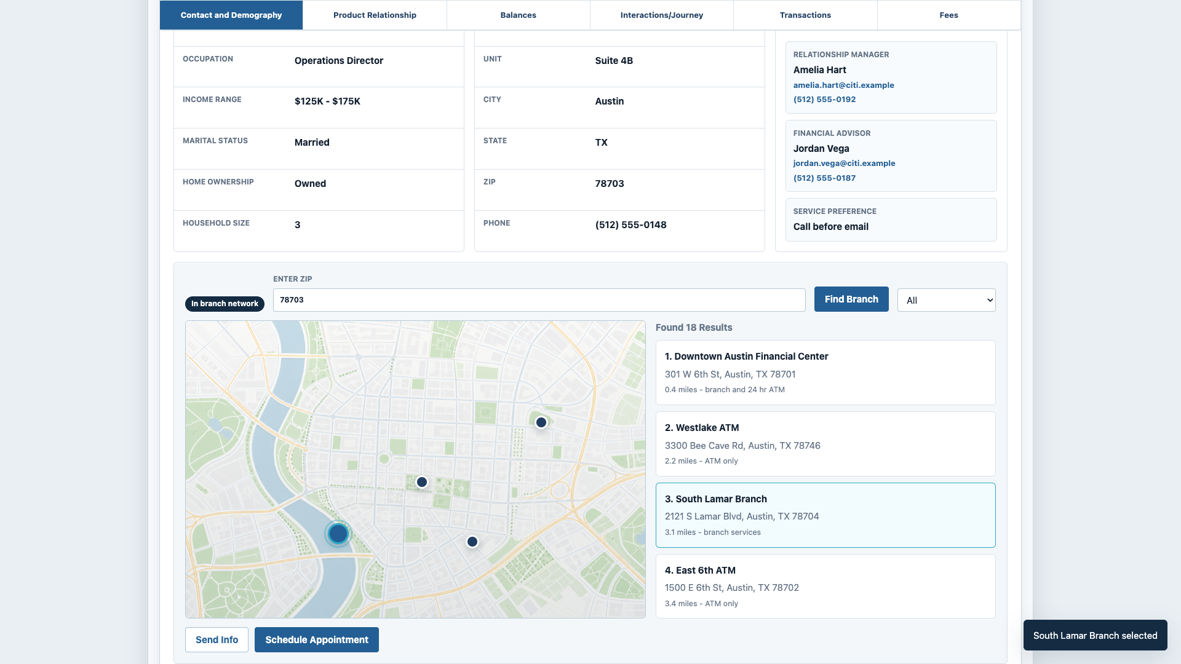Click 2121 S Lamar Blvd address line
The width and height of the screenshot is (1181, 664).
742,516
